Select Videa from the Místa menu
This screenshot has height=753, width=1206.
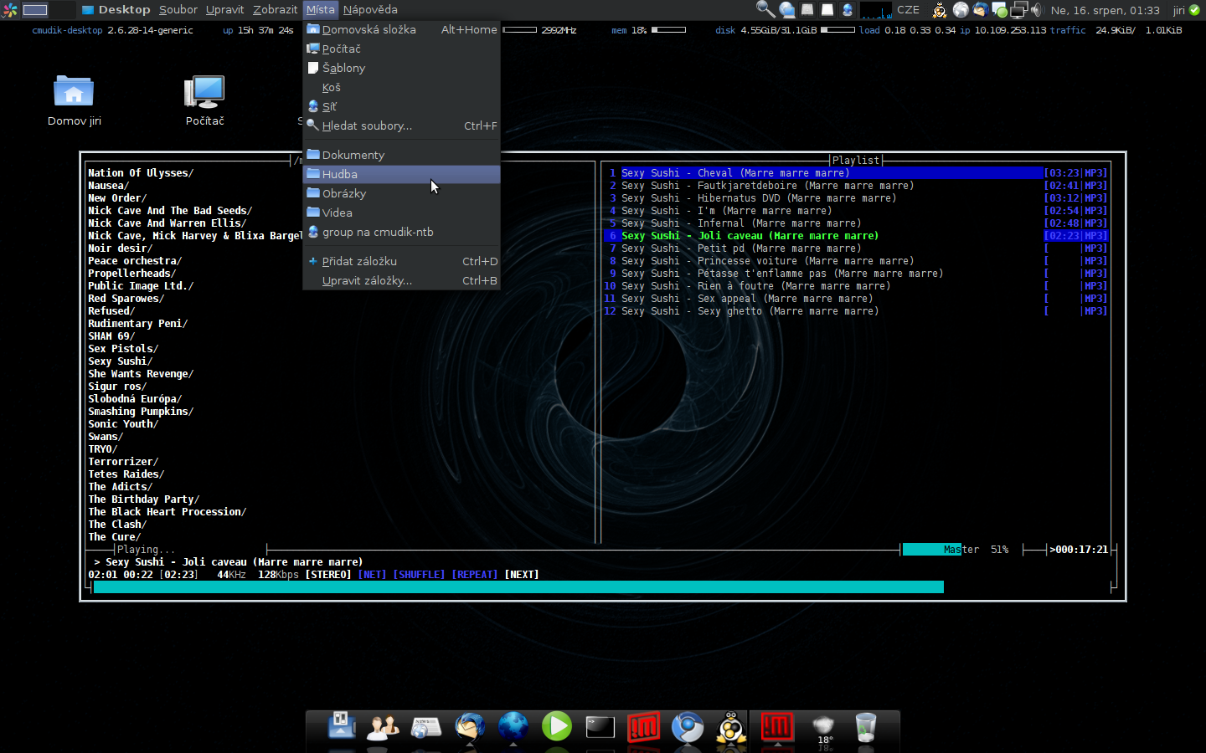pyautogui.click(x=401, y=213)
